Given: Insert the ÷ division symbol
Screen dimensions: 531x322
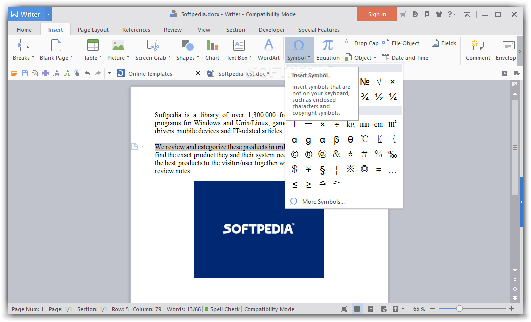Looking at the screenshot, I should coord(337,125).
